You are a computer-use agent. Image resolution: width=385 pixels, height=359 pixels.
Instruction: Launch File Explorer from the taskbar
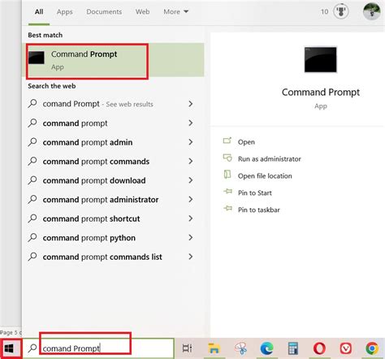click(x=214, y=348)
